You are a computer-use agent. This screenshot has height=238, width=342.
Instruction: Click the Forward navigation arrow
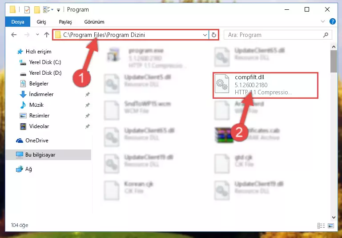[27, 35]
